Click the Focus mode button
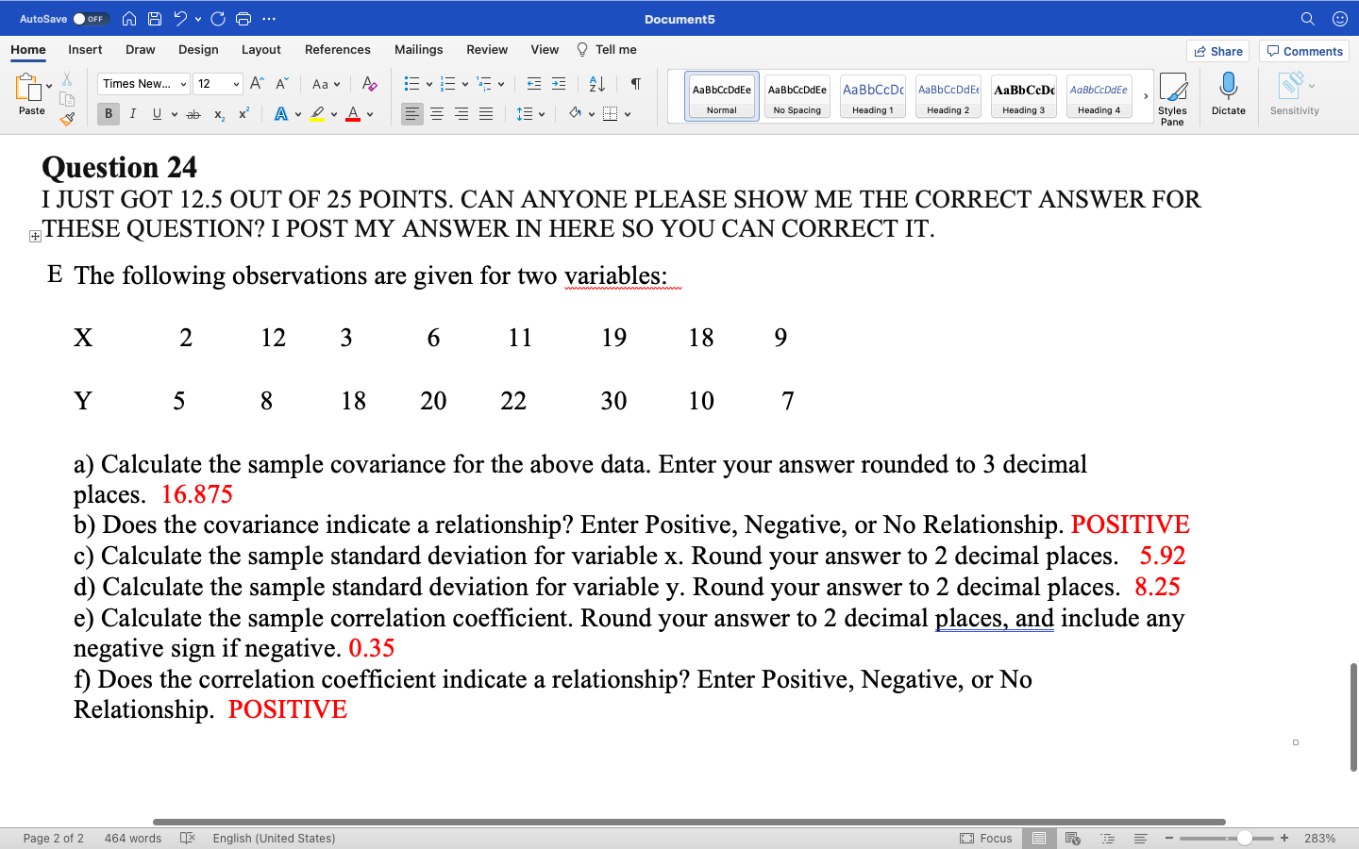 pyautogui.click(x=985, y=838)
